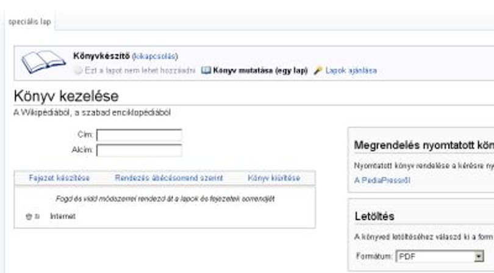Click the 'Ezt a lapot nem lehet hozzáadni' text
The height and width of the screenshot is (273, 494).
click(x=140, y=71)
